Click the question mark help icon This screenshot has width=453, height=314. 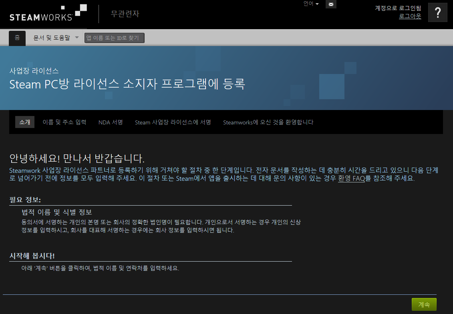[438, 12]
